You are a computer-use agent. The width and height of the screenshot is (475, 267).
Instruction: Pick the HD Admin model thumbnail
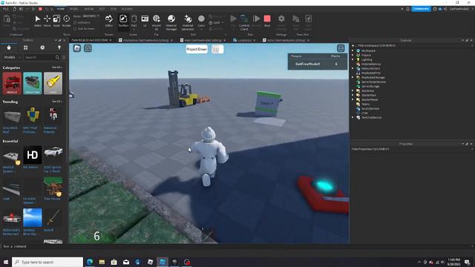[x=33, y=155]
